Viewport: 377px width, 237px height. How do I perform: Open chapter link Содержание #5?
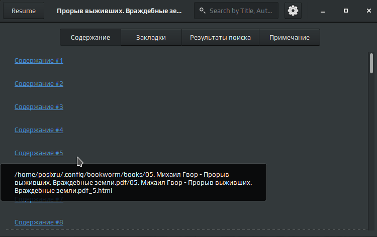point(39,153)
